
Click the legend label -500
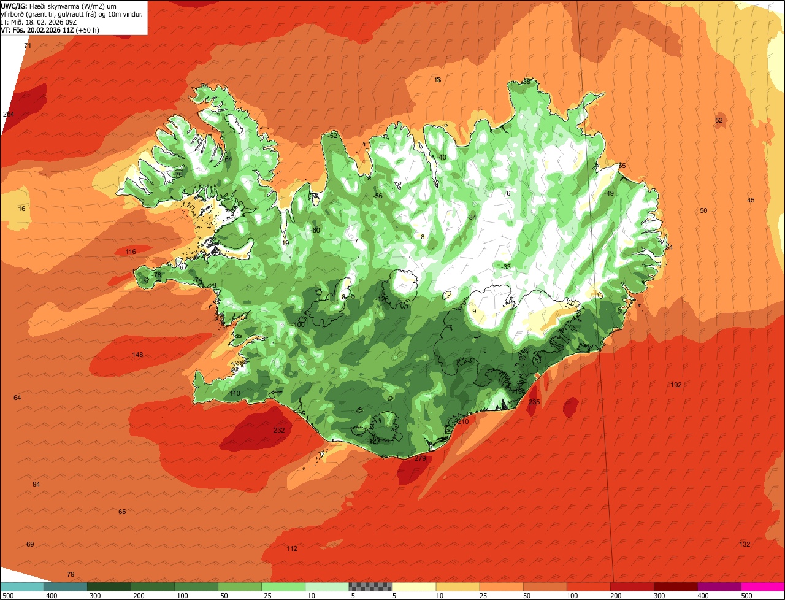click(7, 595)
